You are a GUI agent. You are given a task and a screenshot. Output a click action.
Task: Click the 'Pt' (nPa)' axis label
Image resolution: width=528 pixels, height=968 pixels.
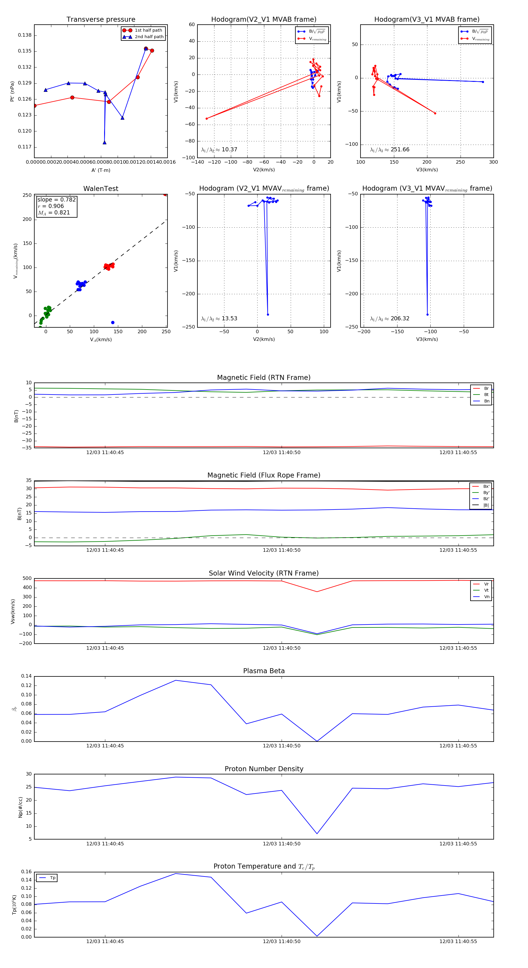click(12, 91)
